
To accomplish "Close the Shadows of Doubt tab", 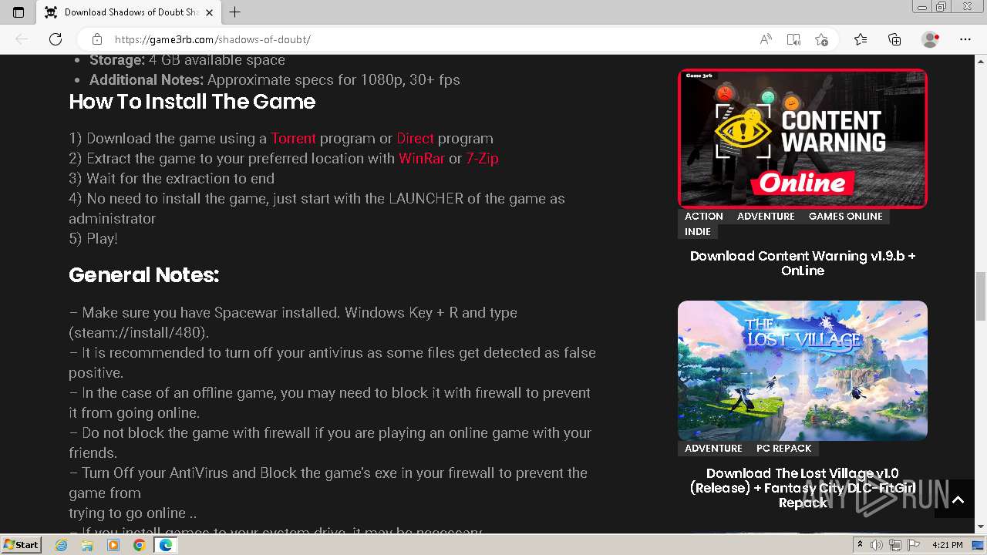I will pos(209,12).
